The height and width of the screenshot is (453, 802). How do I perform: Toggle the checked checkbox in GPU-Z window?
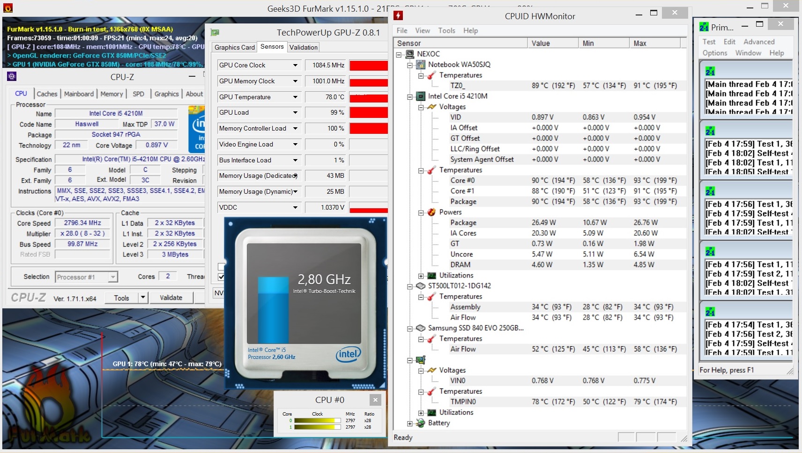pyautogui.click(x=221, y=277)
